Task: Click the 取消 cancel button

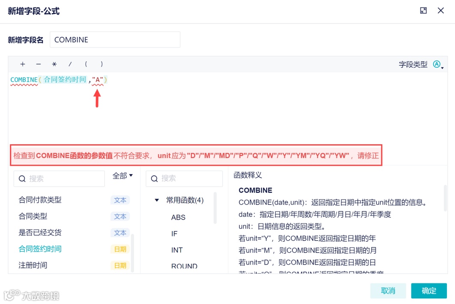Action: point(388,291)
